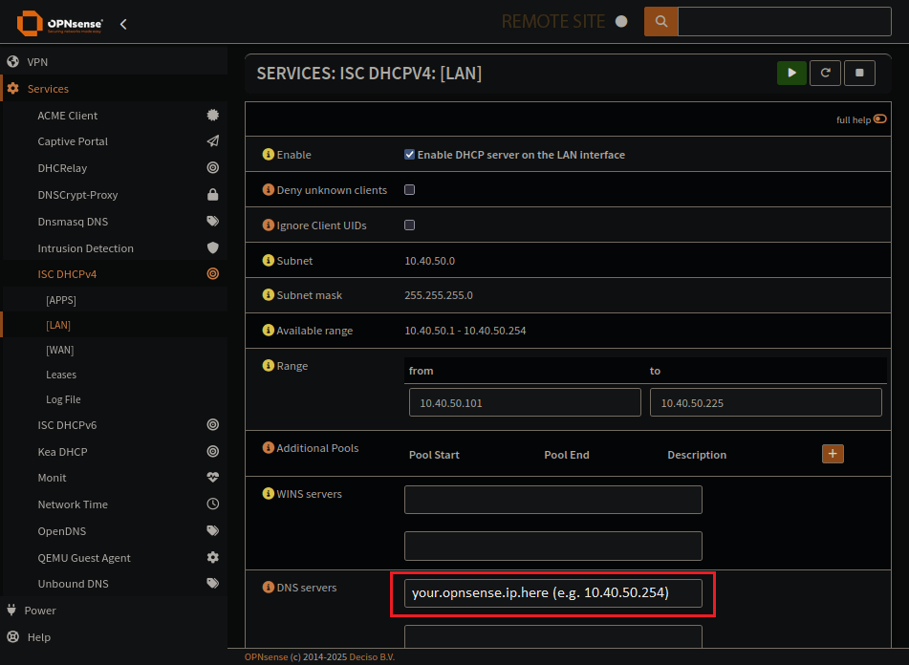Edit the Range to field 10.40.50.225
The height and width of the screenshot is (665, 909).
point(766,402)
